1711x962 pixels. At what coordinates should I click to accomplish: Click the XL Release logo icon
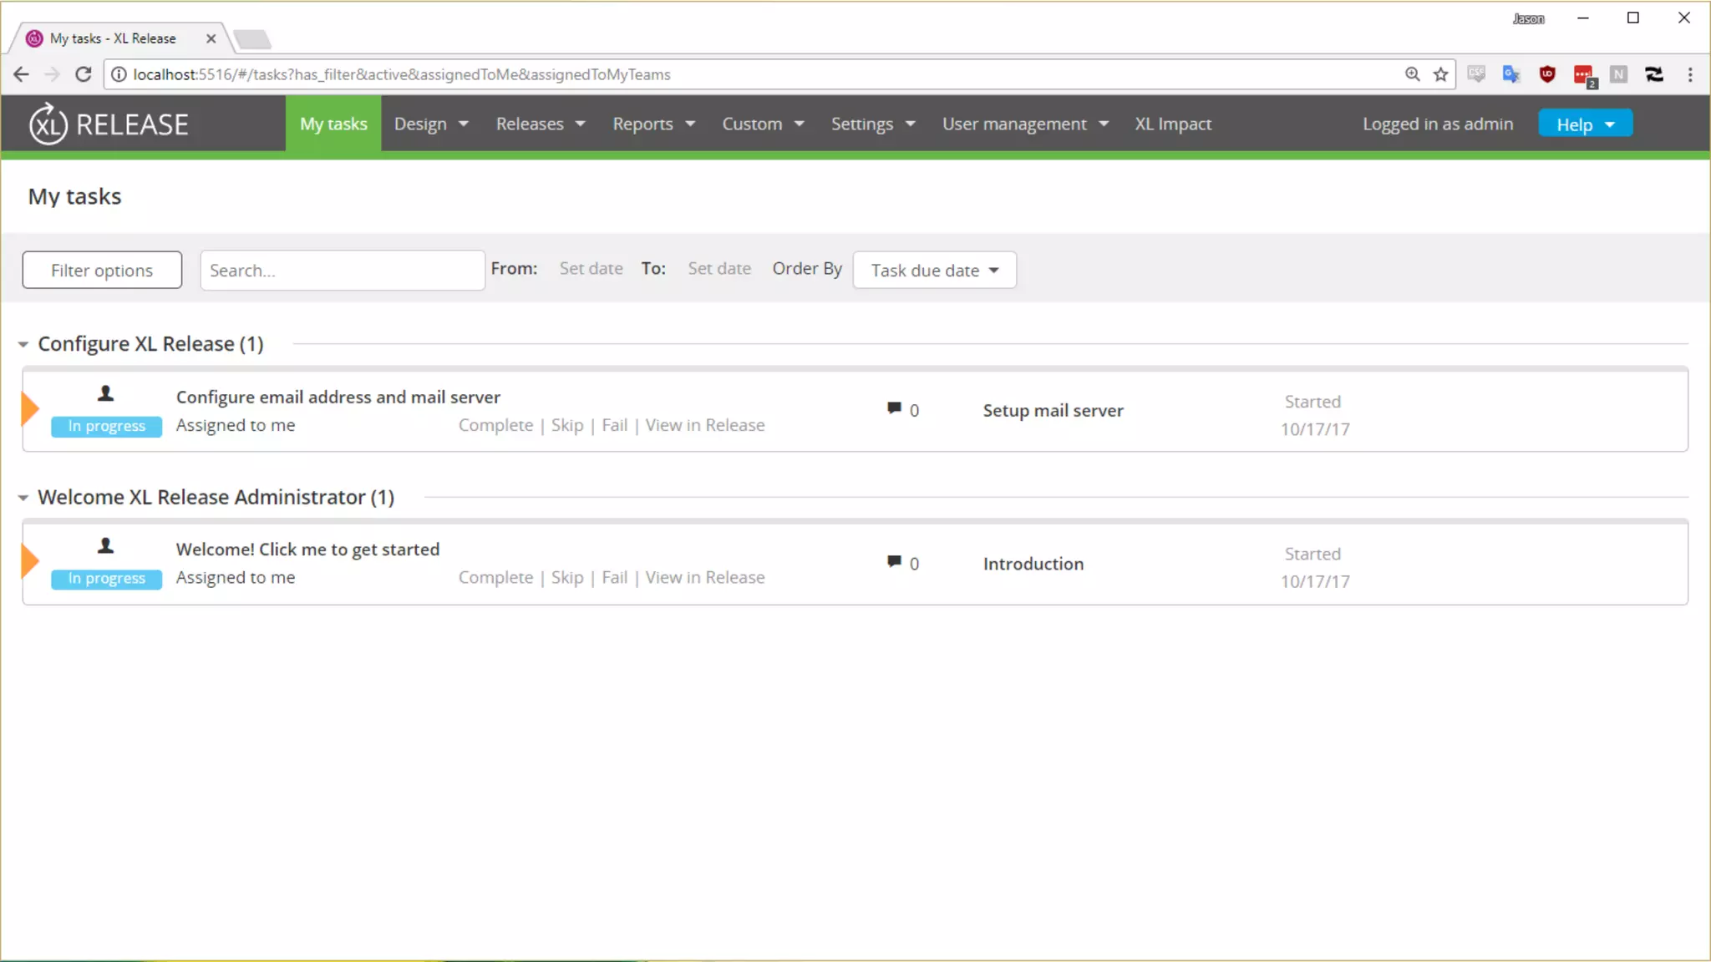coord(48,124)
